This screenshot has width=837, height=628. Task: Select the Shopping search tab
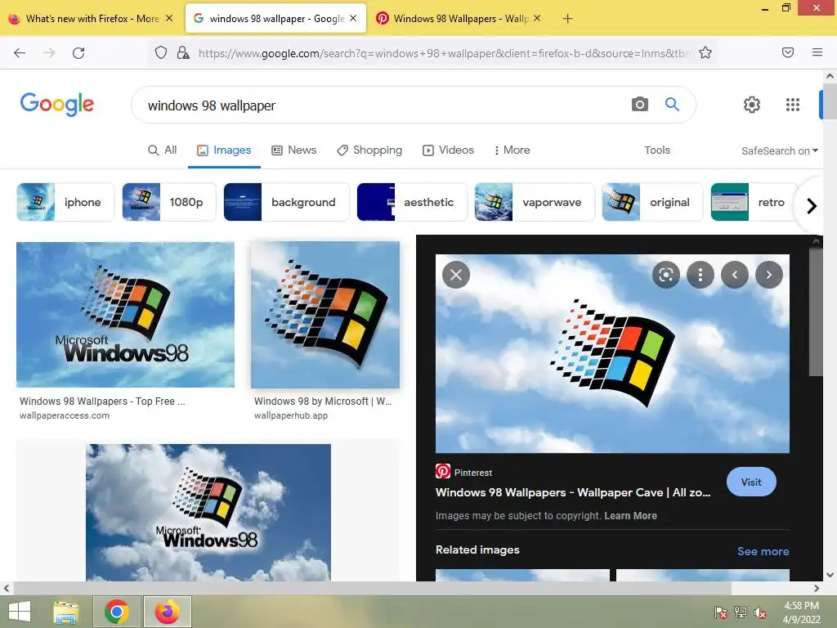point(369,150)
